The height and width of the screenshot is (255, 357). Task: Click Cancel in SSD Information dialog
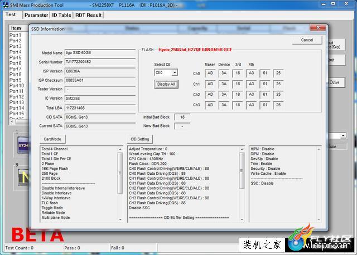coord(307,40)
